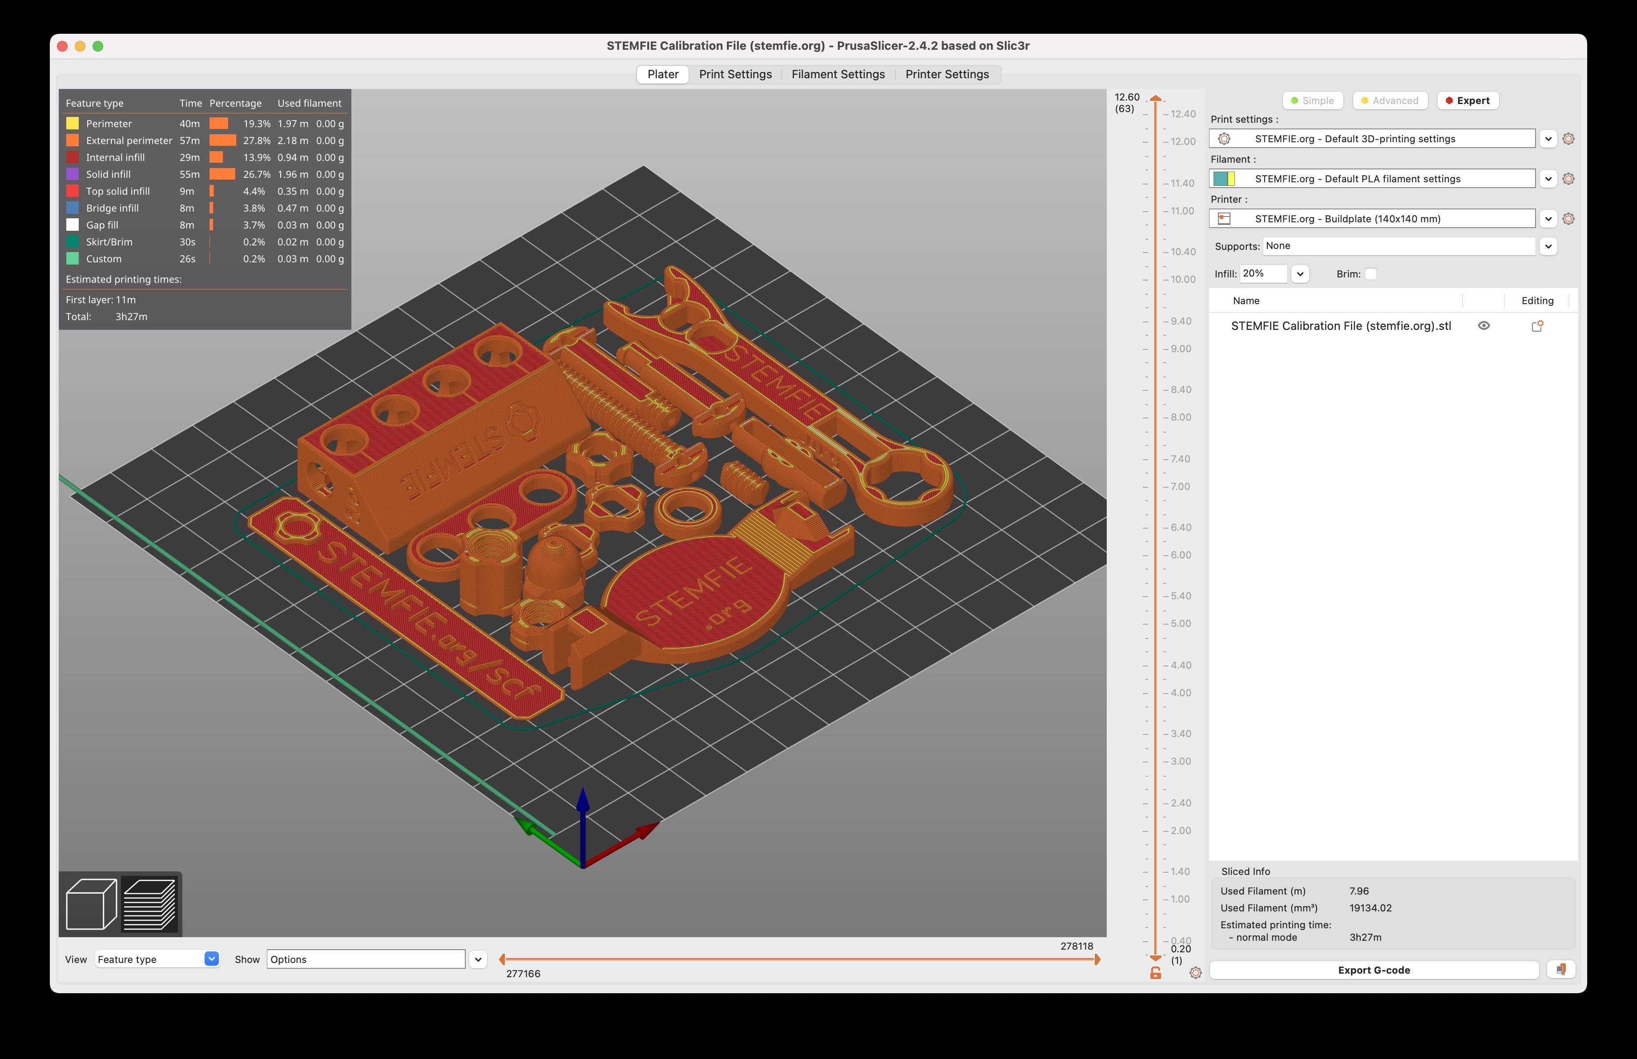Click the Top solid infill label
1637x1059 pixels.
[117, 191]
